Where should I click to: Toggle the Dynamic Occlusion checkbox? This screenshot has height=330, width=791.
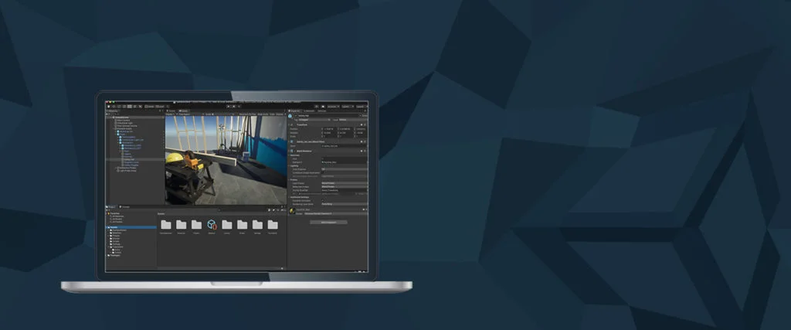coord(324,202)
